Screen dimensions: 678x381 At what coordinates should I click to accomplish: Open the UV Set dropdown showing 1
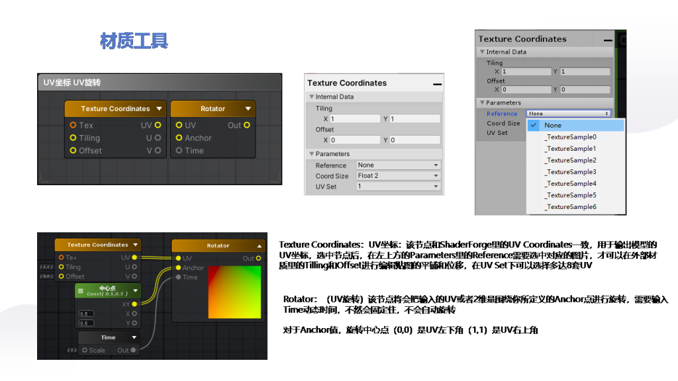coord(398,186)
